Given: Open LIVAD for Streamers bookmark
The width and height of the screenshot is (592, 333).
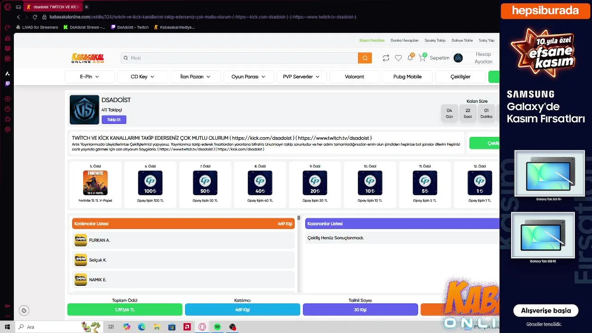Looking at the screenshot, I should [x=37, y=27].
